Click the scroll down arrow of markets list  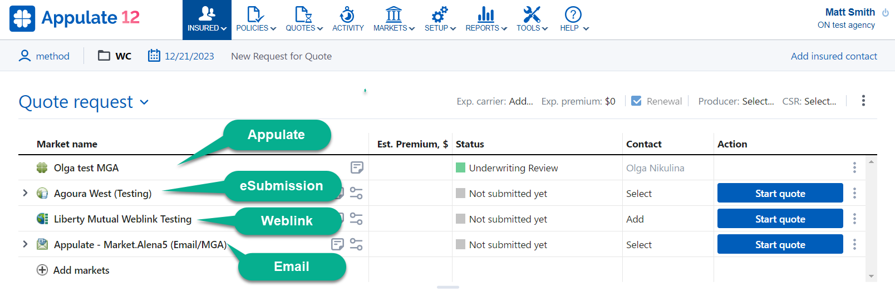[x=871, y=277]
